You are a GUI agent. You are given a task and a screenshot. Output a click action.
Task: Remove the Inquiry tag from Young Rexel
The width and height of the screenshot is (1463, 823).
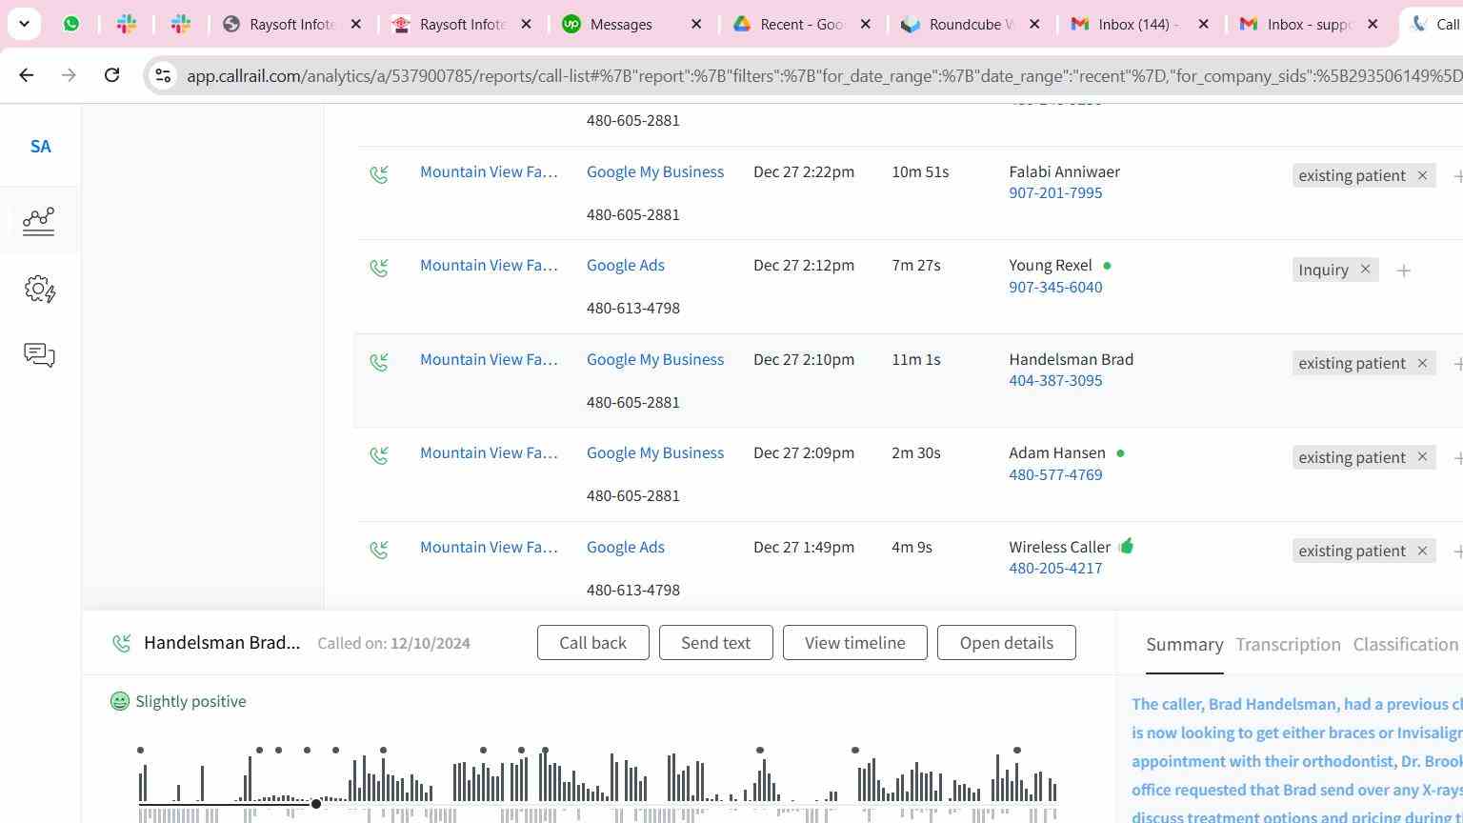click(1365, 270)
